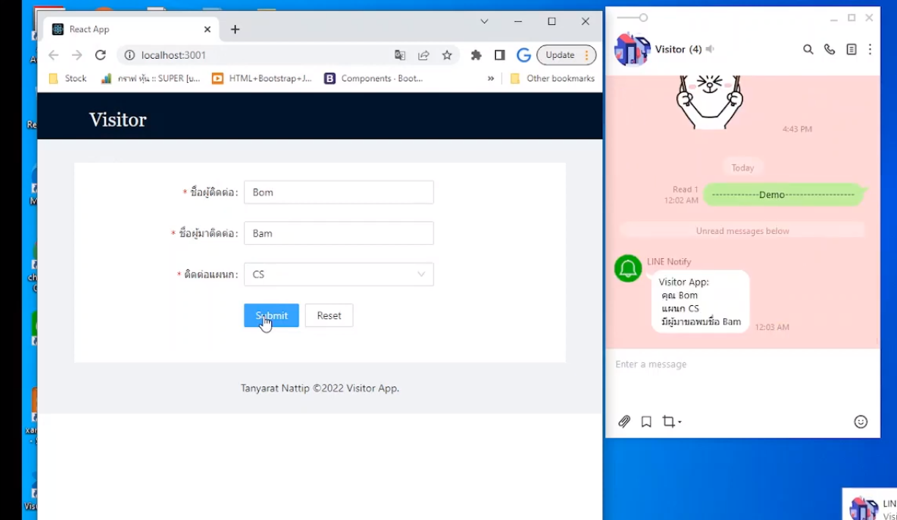Expand the hidden bookmarks chevron
The height and width of the screenshot is (520, 897).
click(x=491, y=78)
